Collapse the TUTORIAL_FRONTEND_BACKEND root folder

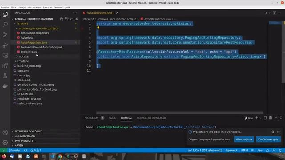pos(12,19)
